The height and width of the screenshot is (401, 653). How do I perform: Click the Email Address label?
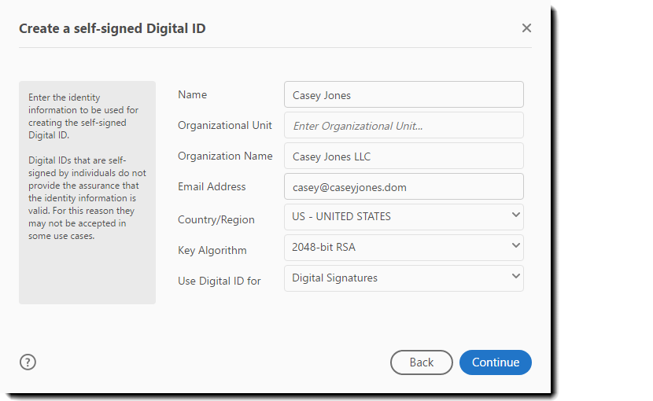click(x=212, y=186)
